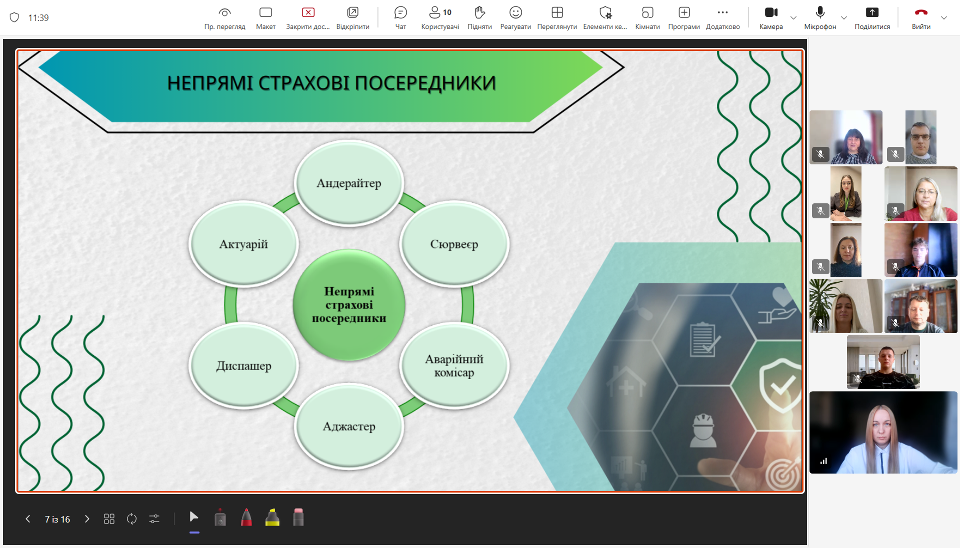Viewport: 960px width, 548px height.
Task: Open the Додатково more menu
Action: 722,18
